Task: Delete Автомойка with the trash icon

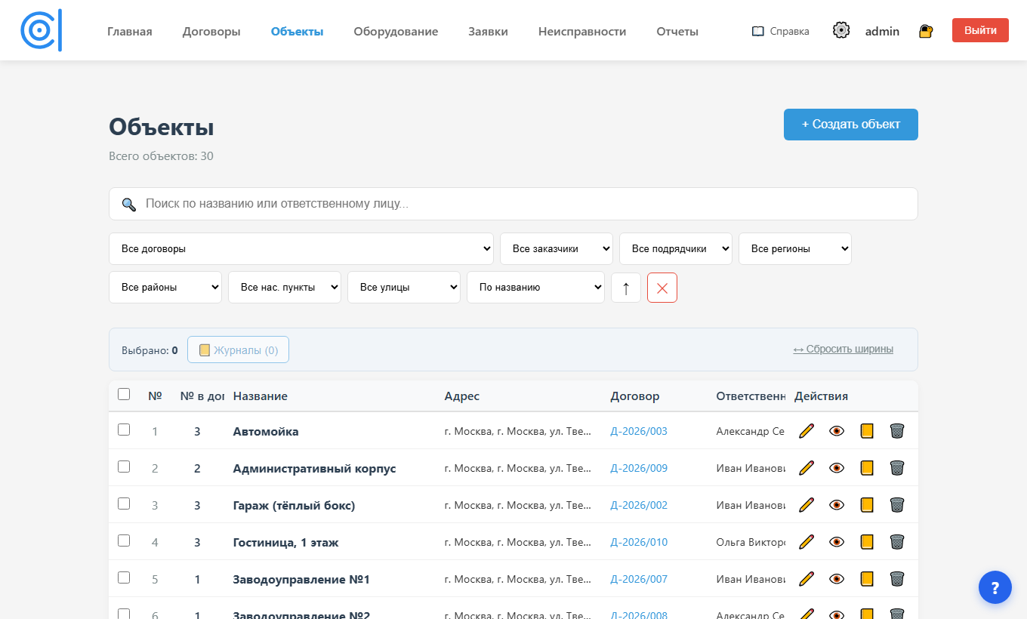Action: click(x=897, y=431)
